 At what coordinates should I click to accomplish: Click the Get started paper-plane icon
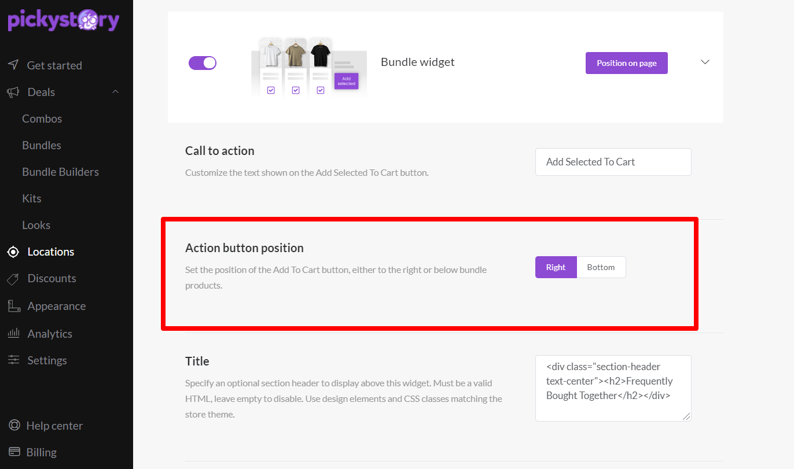(13, 65)
